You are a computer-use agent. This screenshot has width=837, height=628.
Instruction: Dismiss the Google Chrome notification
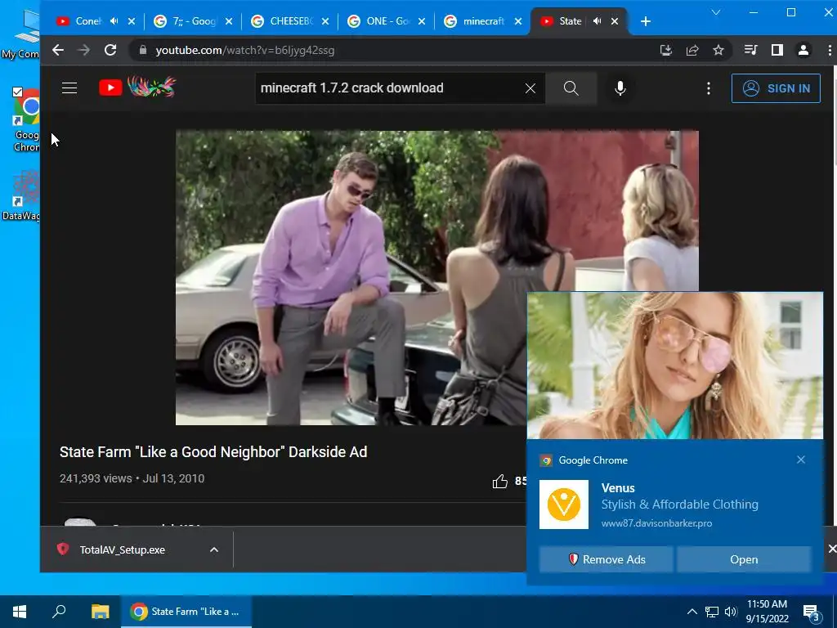coord(801,460)
